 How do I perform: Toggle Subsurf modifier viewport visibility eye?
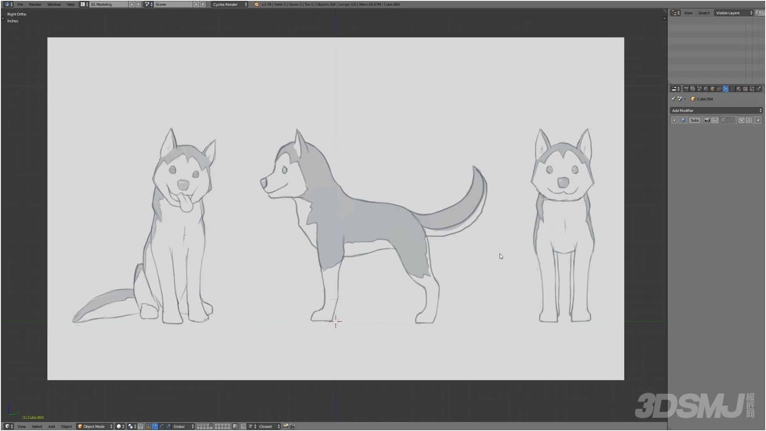tap(715, 120)
